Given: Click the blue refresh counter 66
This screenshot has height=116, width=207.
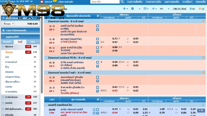Looking at the screenshot, I should pyautogui.click(x=192, y=9).
